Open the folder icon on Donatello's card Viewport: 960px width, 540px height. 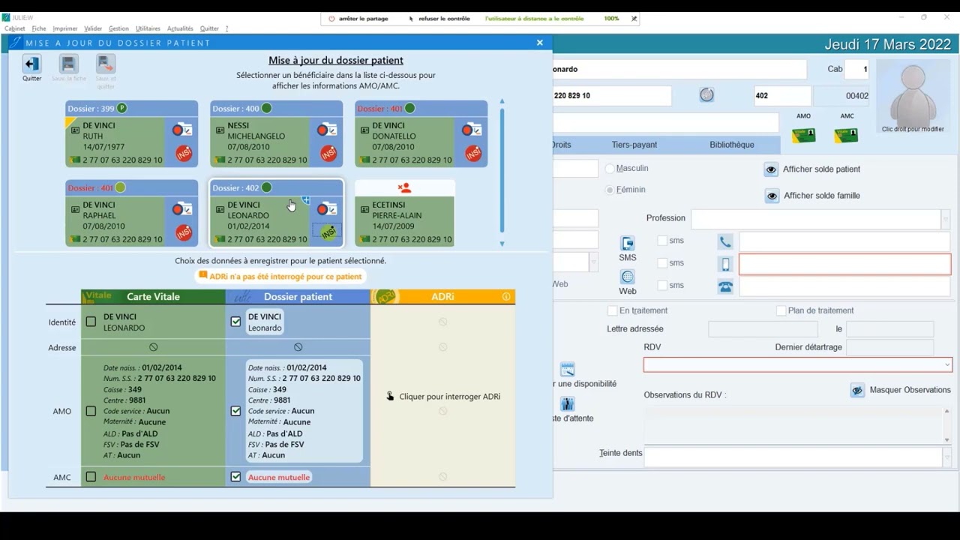point(472,130)
